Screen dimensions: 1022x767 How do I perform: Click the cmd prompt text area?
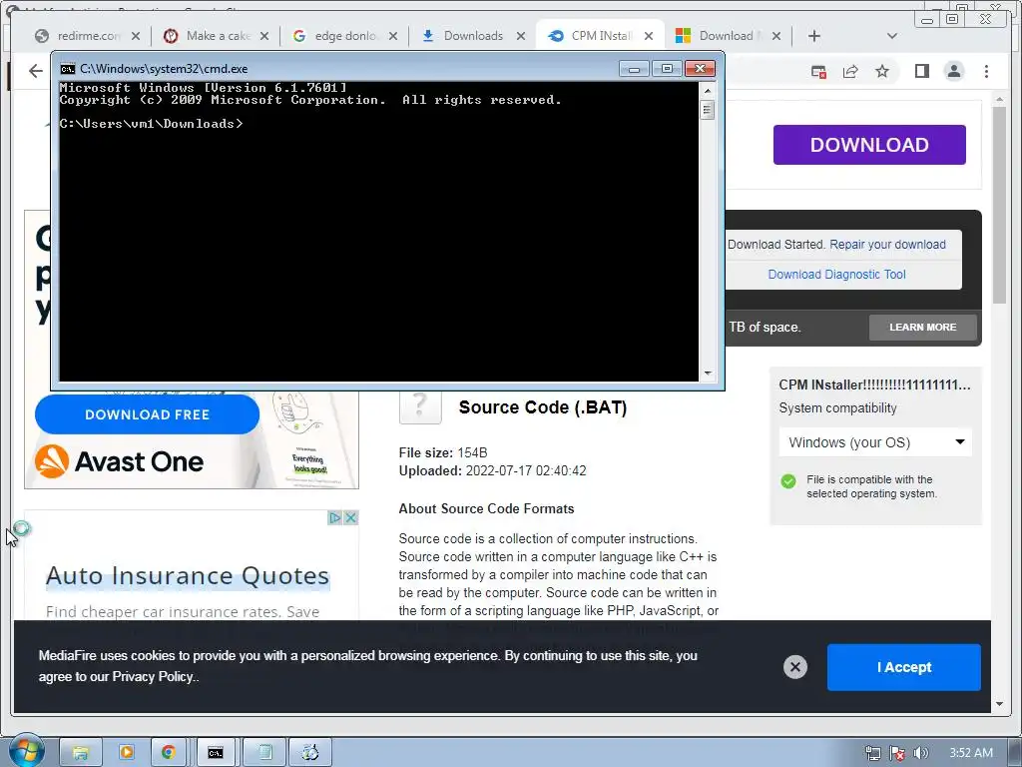click(378, 232)
